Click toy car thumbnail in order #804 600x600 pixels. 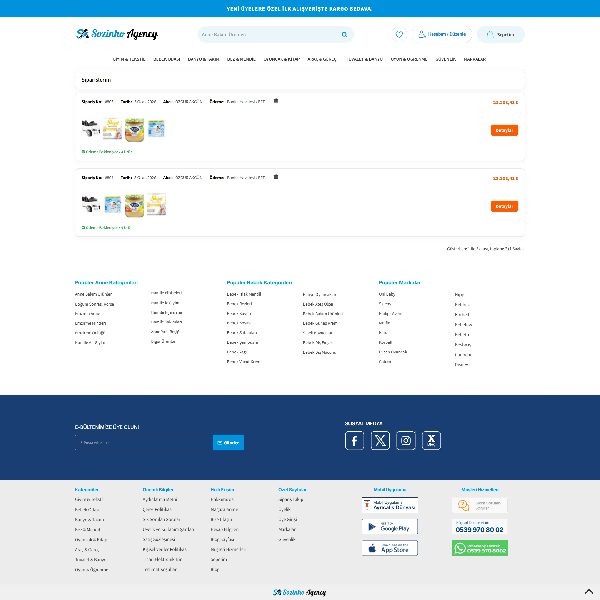[91, 205]
